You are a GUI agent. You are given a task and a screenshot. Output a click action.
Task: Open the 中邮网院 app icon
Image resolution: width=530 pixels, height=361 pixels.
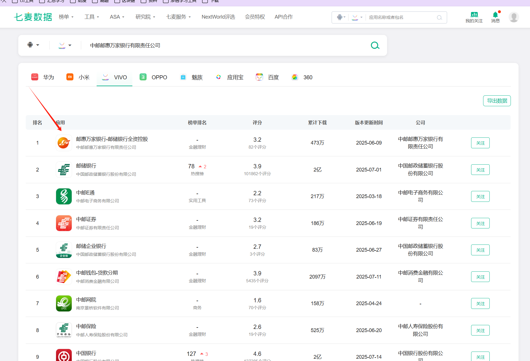[64, 303]
